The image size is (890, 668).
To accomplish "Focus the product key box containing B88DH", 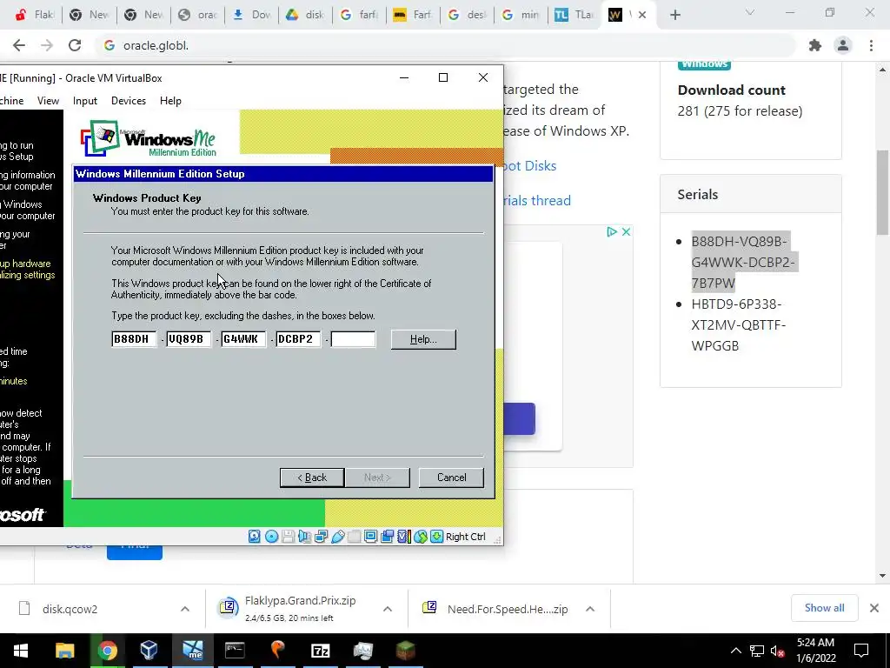I will coord(134,339).
